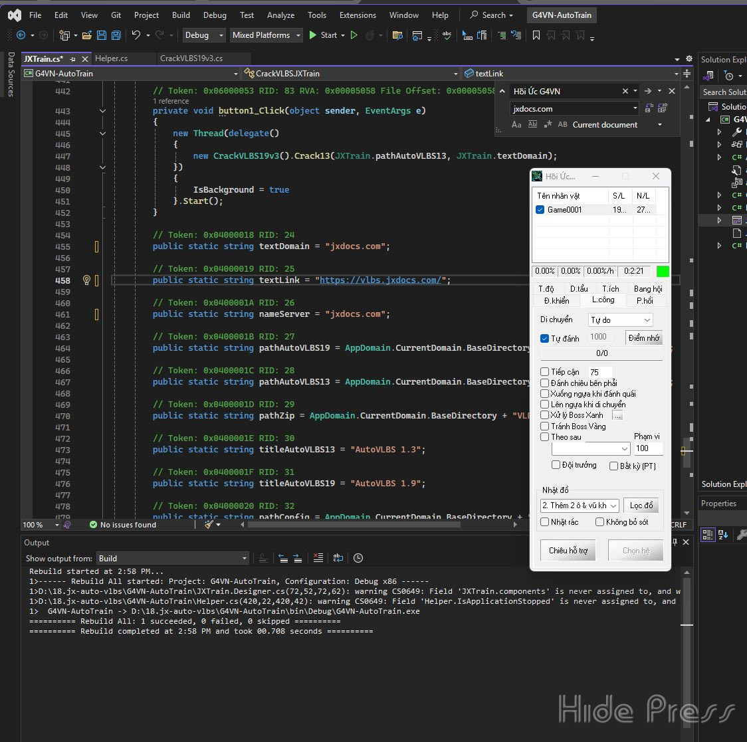Click the Undo arrow icon
Viewport: 747px width, 742px height.
pos(136,35)
